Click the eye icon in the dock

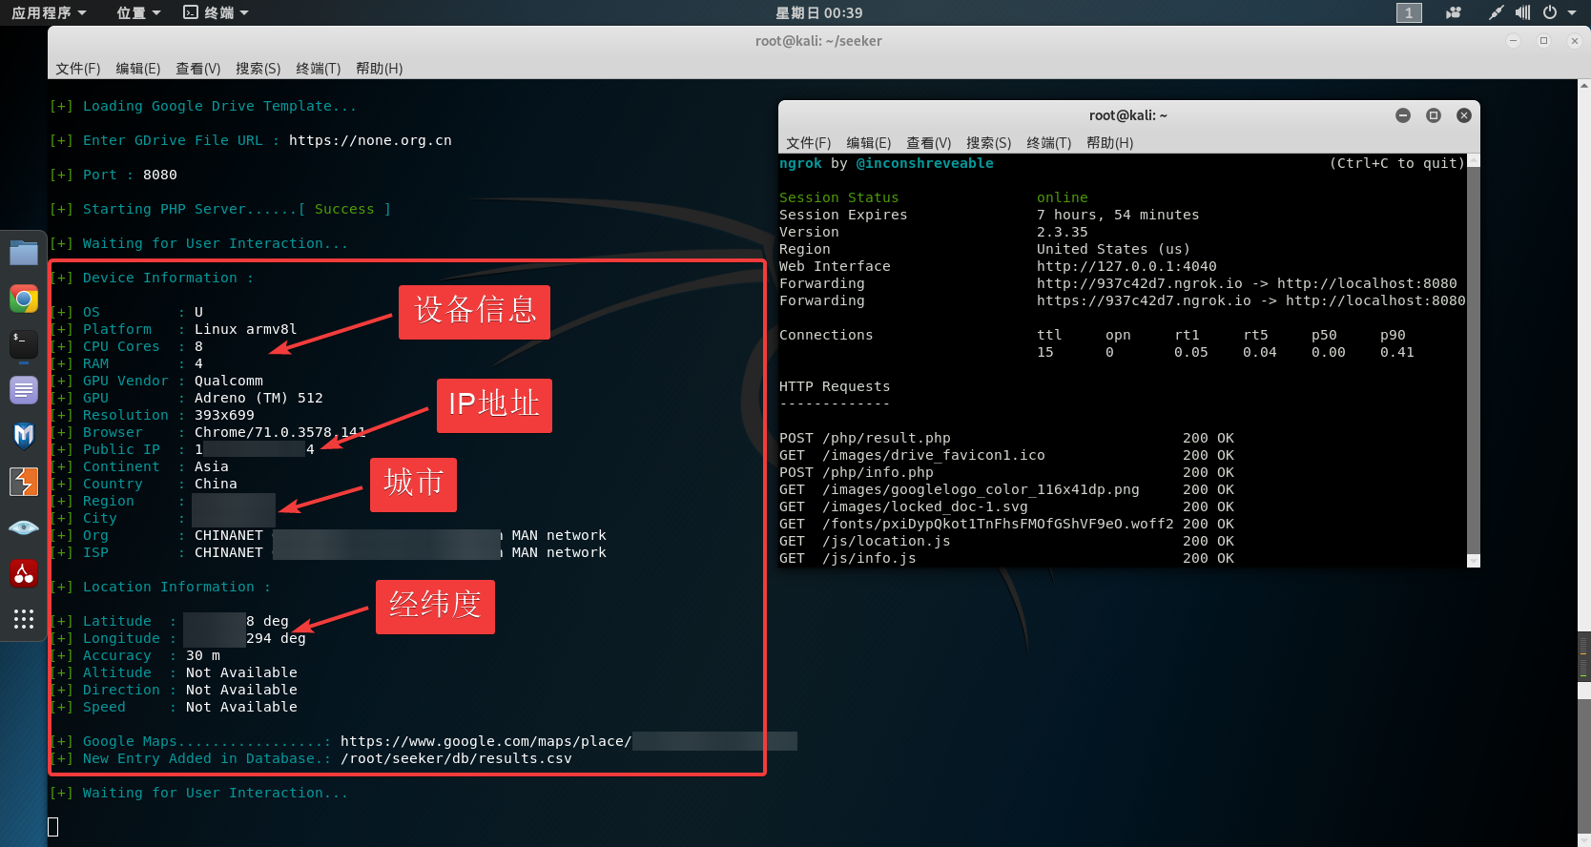pyautogui.click(x=24, y=527)
